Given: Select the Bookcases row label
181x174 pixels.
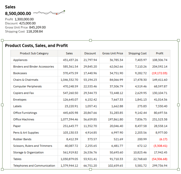Looking at the screenshot, I should click(x=20, y=73).
